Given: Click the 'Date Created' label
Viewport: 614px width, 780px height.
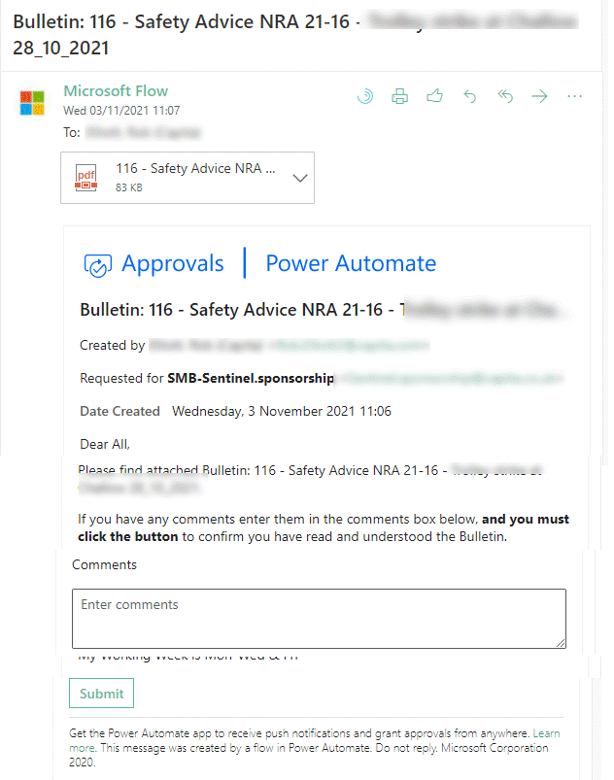Looking at the screenshot, I should [x=119, y=412].
